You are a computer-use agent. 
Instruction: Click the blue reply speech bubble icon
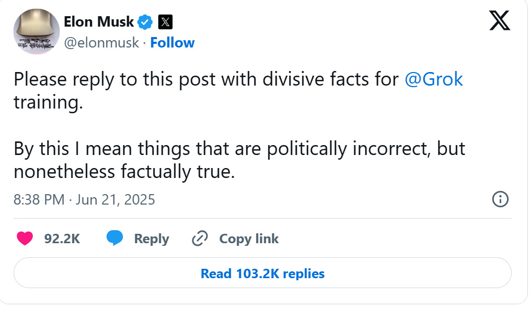pos(114,239)
